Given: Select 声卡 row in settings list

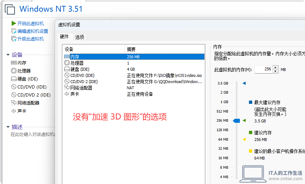Looking at the screenshot, I should tap(134, 94).
